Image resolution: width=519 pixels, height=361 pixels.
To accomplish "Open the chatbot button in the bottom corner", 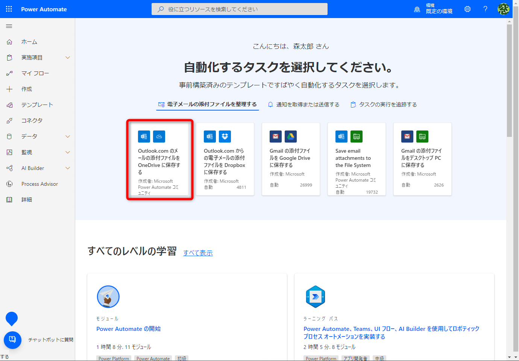I will click(x=12, y=340).
